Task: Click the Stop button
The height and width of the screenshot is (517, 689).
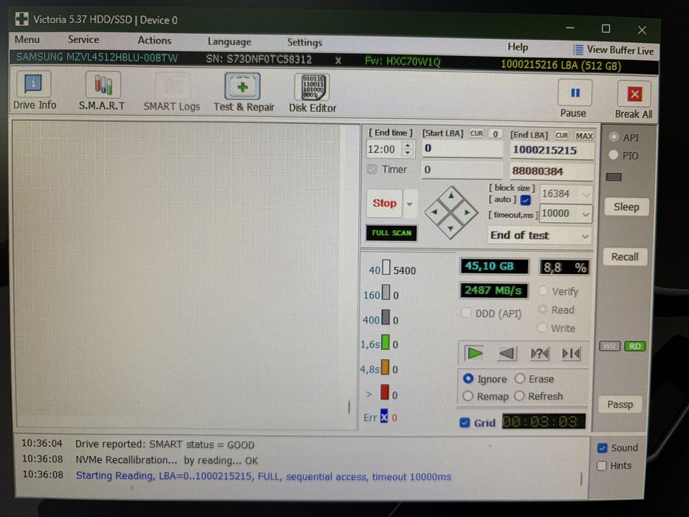Action: 385,203
